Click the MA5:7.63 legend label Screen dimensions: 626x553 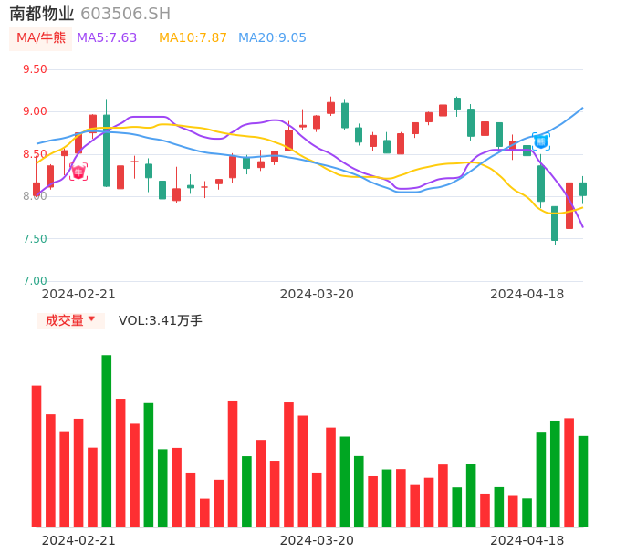(x=107, y=38)
